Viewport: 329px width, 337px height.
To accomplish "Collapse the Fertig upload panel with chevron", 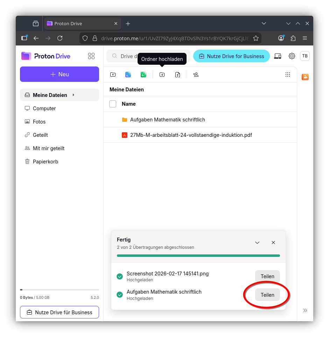I will 257,243.
